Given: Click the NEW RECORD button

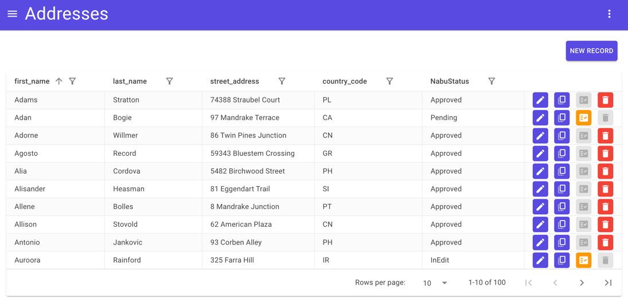Looking at the screenshot, I should pyautogui.click(x=591, y=51).
